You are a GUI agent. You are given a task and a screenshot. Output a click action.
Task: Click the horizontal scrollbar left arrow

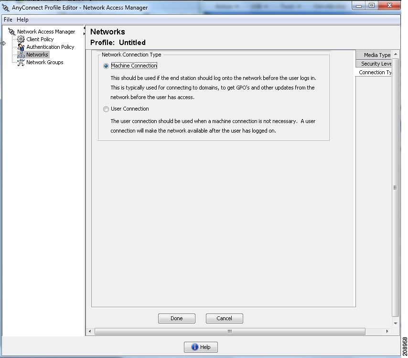[90, 331]
